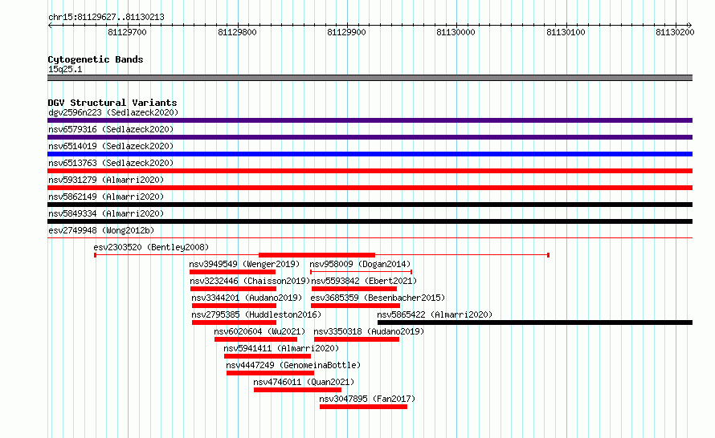Click the 15q25.1 band label
This screenshot has height=438, width=715.
65,69
